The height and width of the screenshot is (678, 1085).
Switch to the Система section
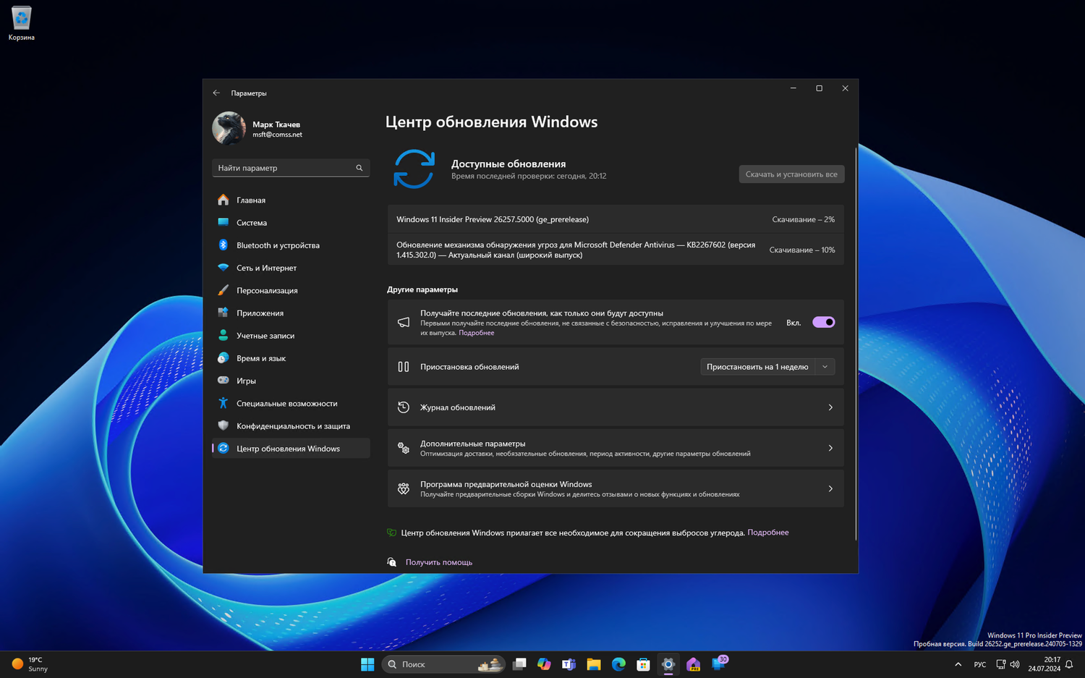[x=252, y=222]
